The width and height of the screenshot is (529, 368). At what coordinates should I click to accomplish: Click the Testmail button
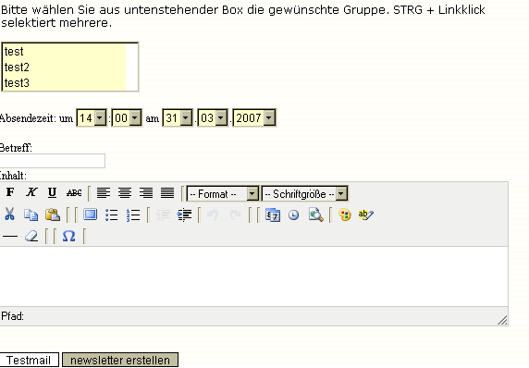(29, 360)
